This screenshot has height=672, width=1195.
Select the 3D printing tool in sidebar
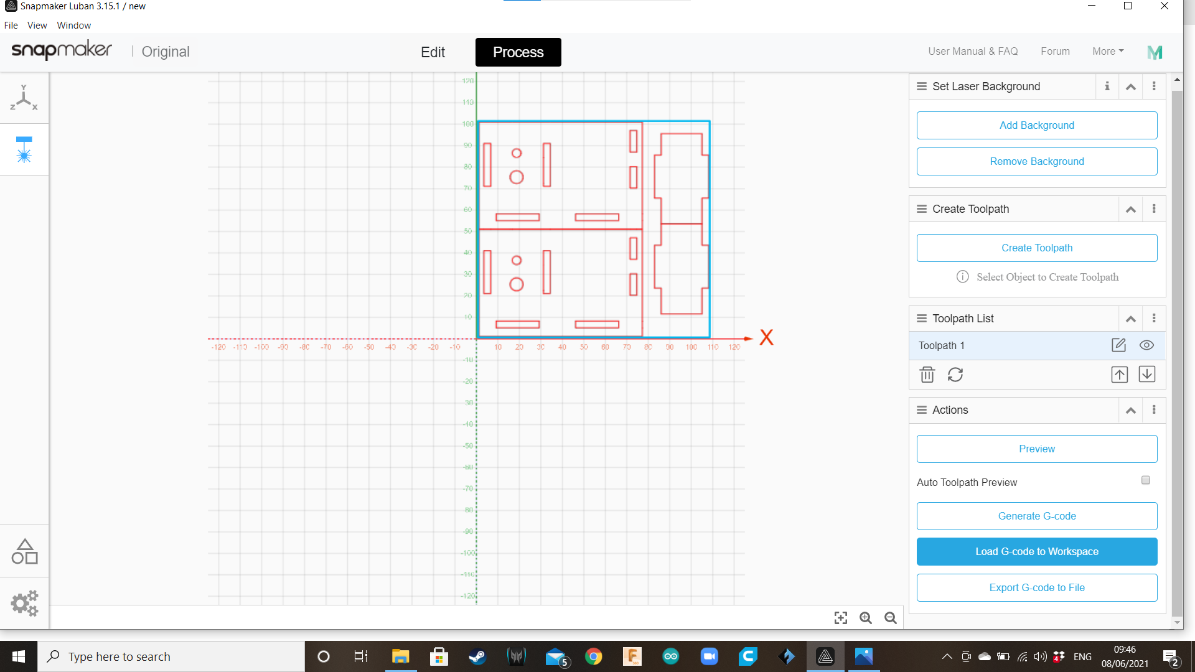pos(24,98)
